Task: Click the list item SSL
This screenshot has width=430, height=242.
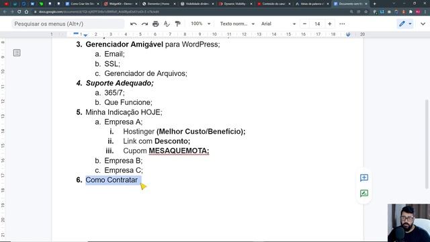Action: click(112, 64)
